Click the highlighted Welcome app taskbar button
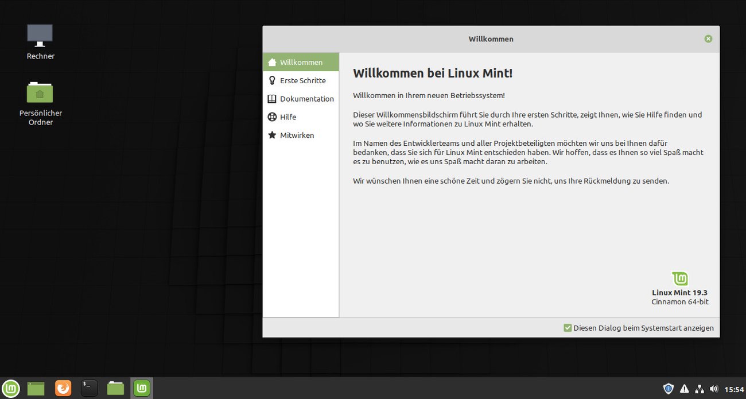Image resolution: width=746 pixels, height=399 pixels. point(141,388)
